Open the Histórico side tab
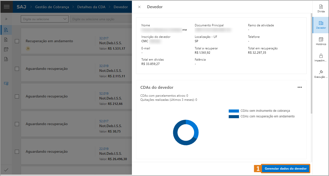Viewport: 329px width, 176px height. coord(321,41)
